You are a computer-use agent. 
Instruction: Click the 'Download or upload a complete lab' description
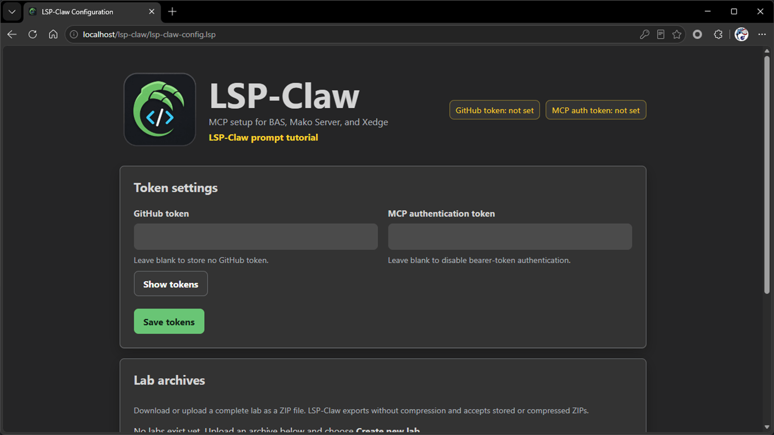(x=361, y=411)
